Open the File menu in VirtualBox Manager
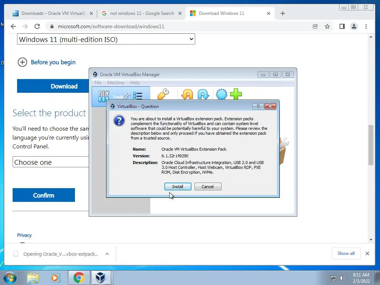This screenshot has height=285, width=380. pyautogui.click(x=98, y=83)
